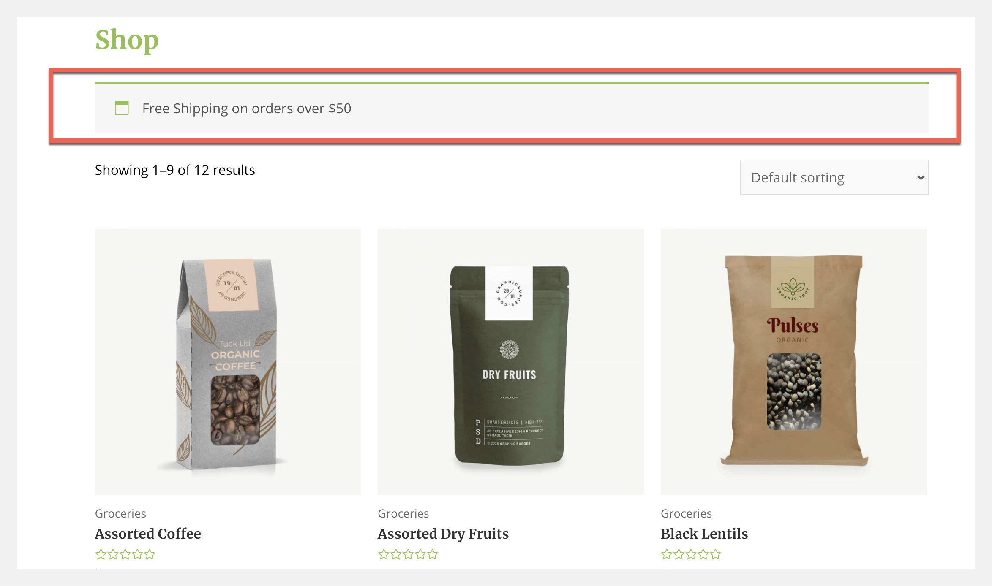992x586 pixels.
Task: Click star rating under Black Lentils
Action: pos(691,554)
